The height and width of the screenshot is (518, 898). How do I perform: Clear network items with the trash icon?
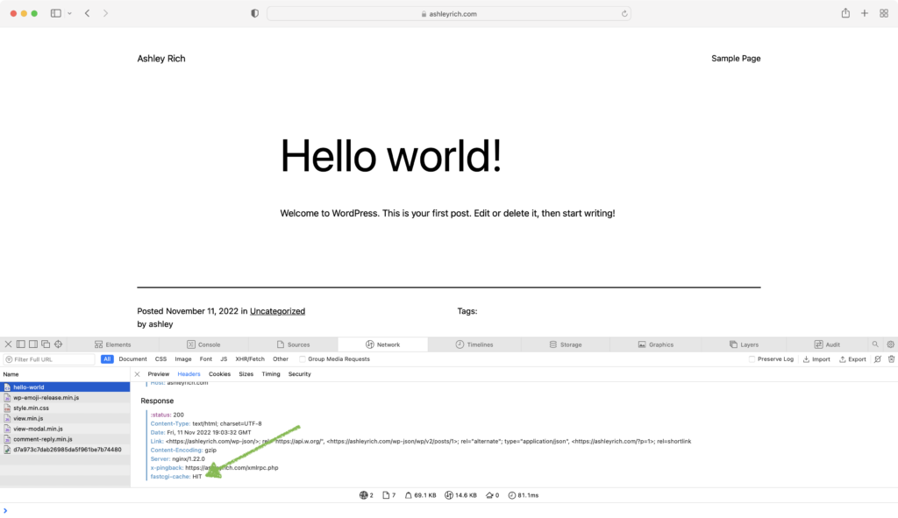(x=892, y=359)
